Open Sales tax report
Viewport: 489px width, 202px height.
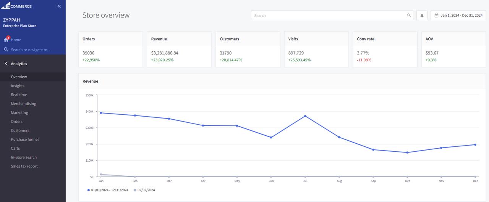coord(33,166)
